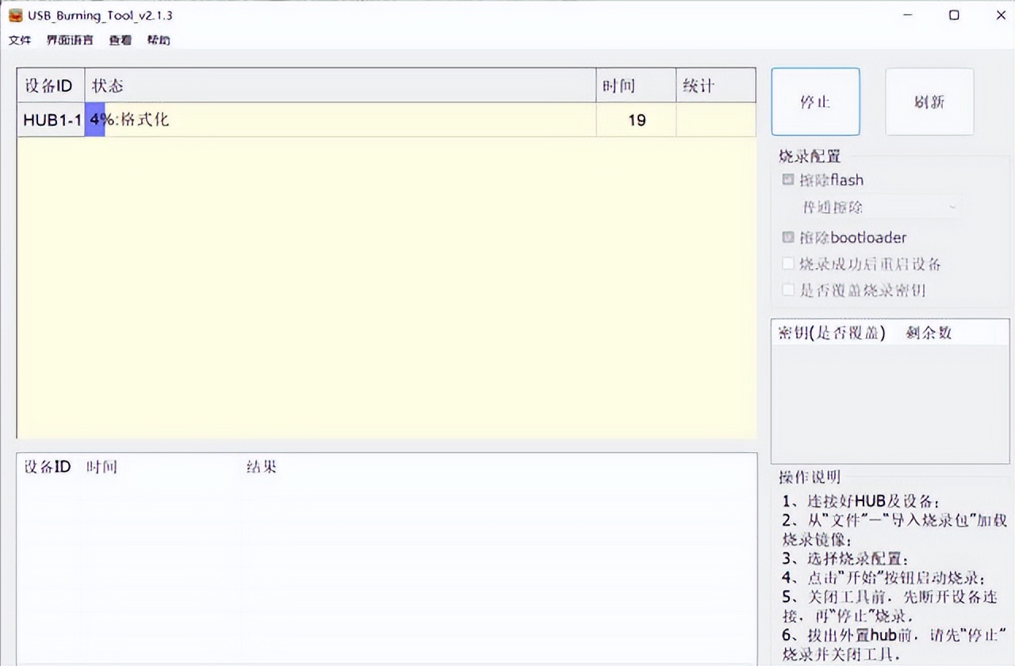Click the USB Burning Tool icon in title bar
The width and height of the screenshot is (1015, 666).
(16, 15)
